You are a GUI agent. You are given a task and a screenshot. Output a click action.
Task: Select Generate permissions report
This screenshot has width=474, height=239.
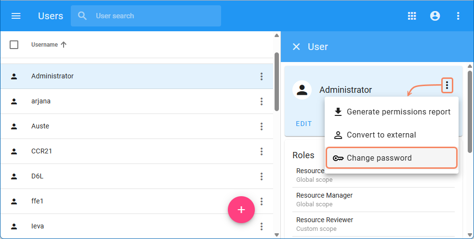click(x=398, y=112)
